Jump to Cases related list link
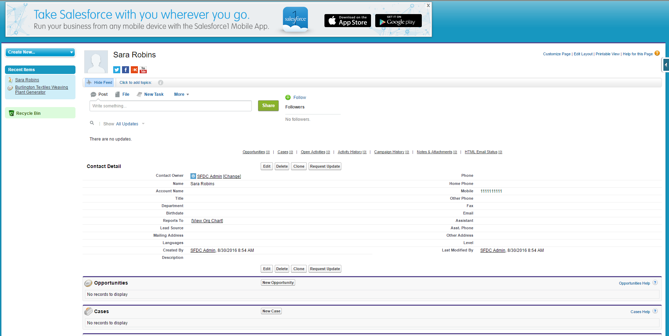The image size is (669, 336). [x=285, y=152]
